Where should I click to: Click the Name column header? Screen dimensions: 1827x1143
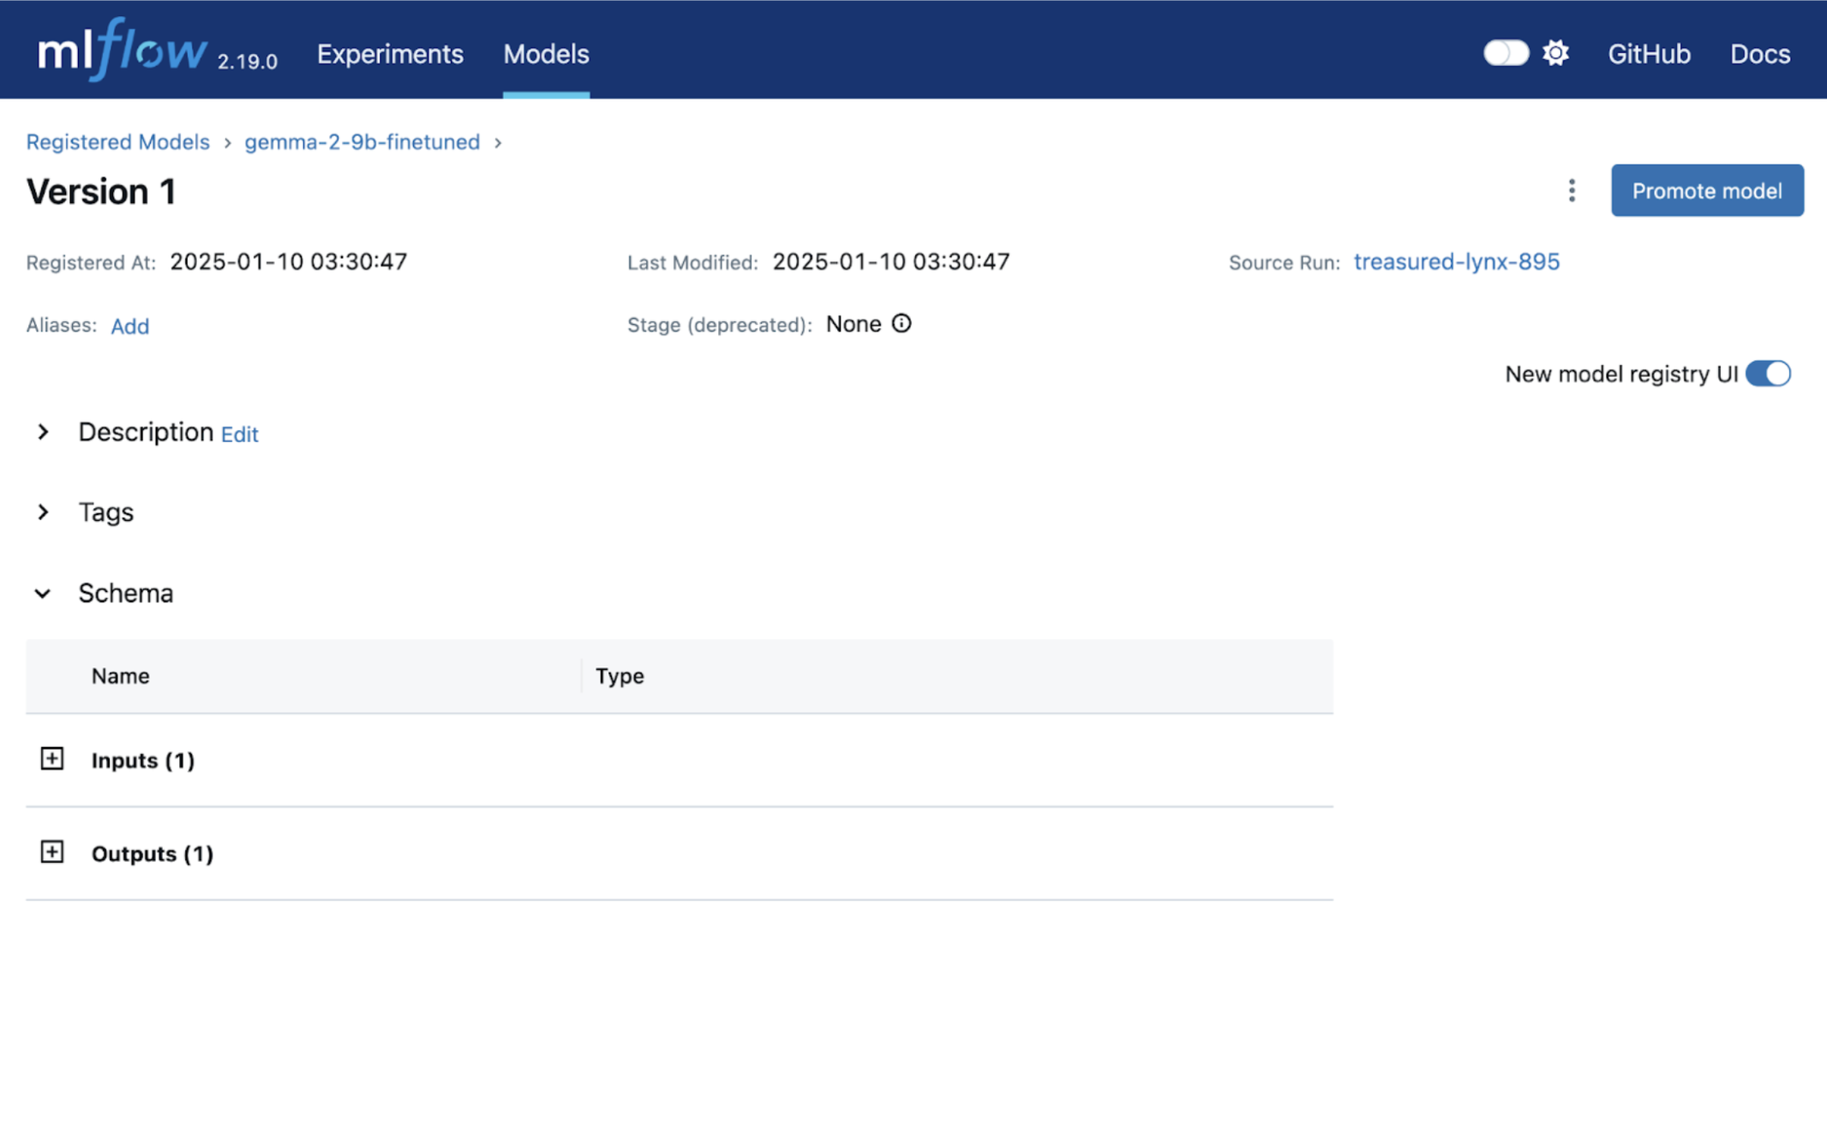click(x=121, y=676)
